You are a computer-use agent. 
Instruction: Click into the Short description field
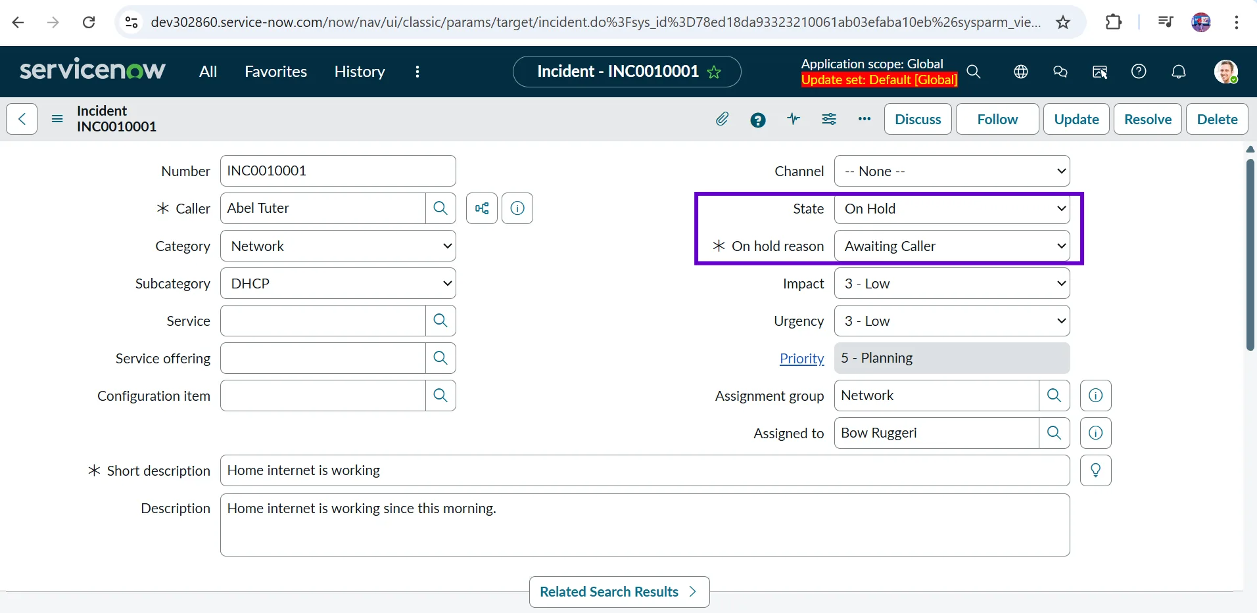pos(644,470)
